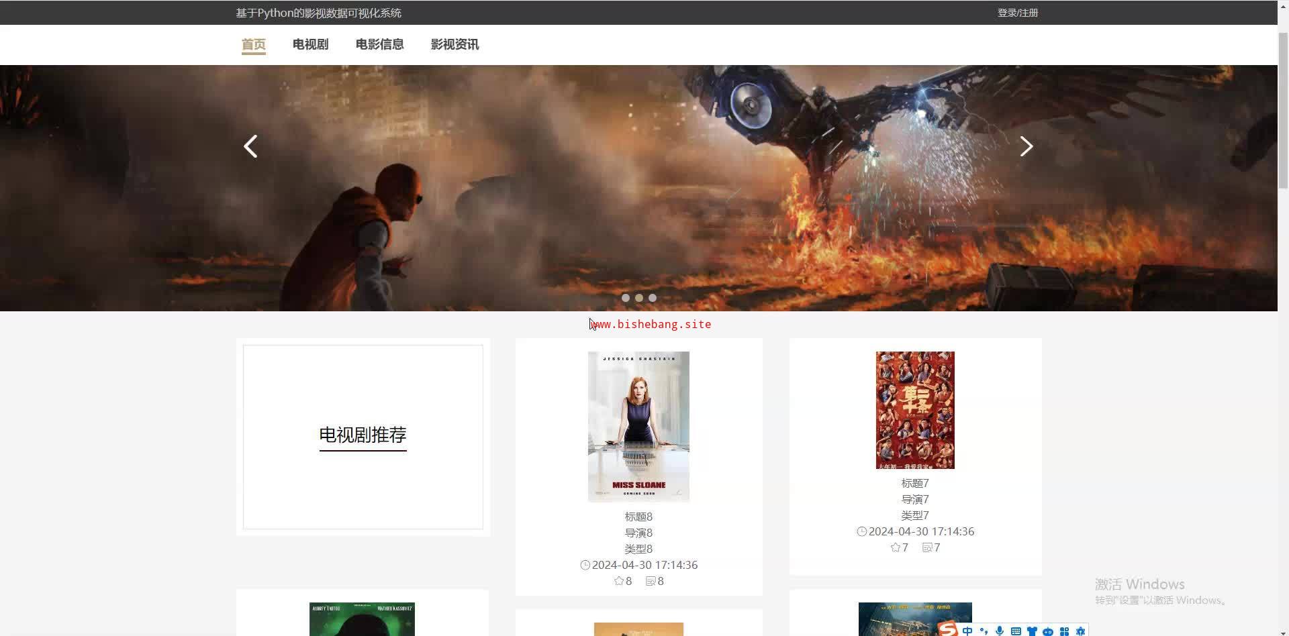Advance to next carousel banner slide
The height and width of the screenshot is (636, 1289).
click(1026, 146)
